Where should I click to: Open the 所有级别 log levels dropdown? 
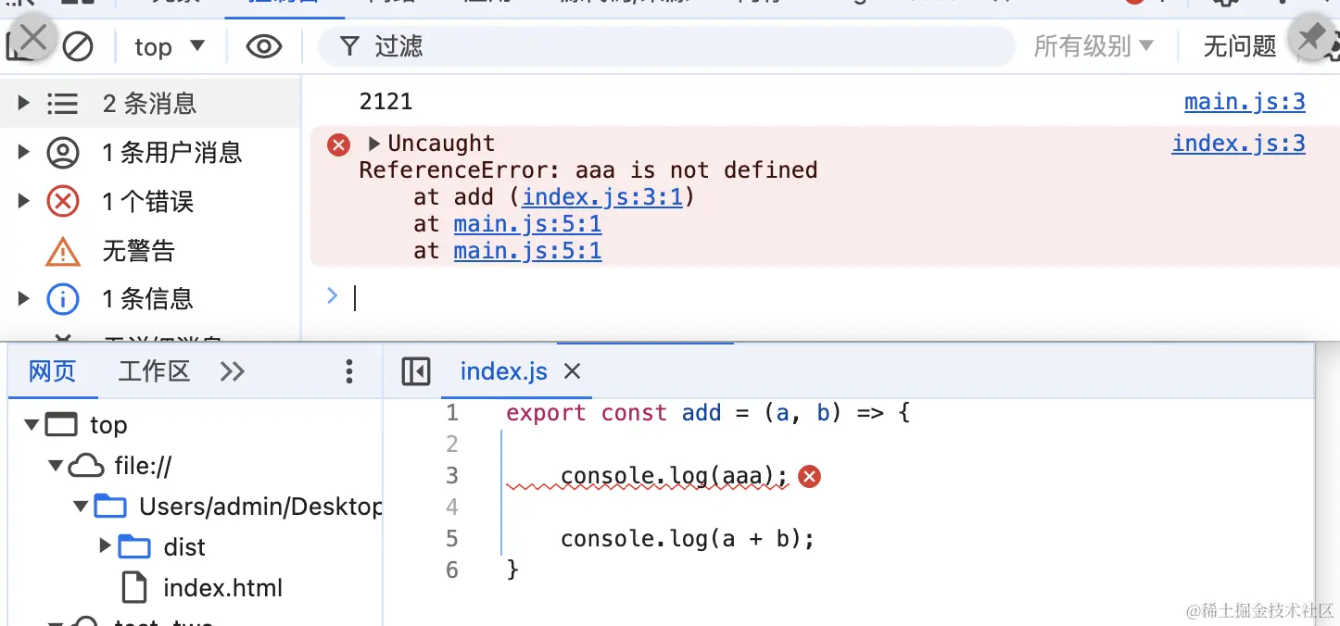click(1093, 46)
